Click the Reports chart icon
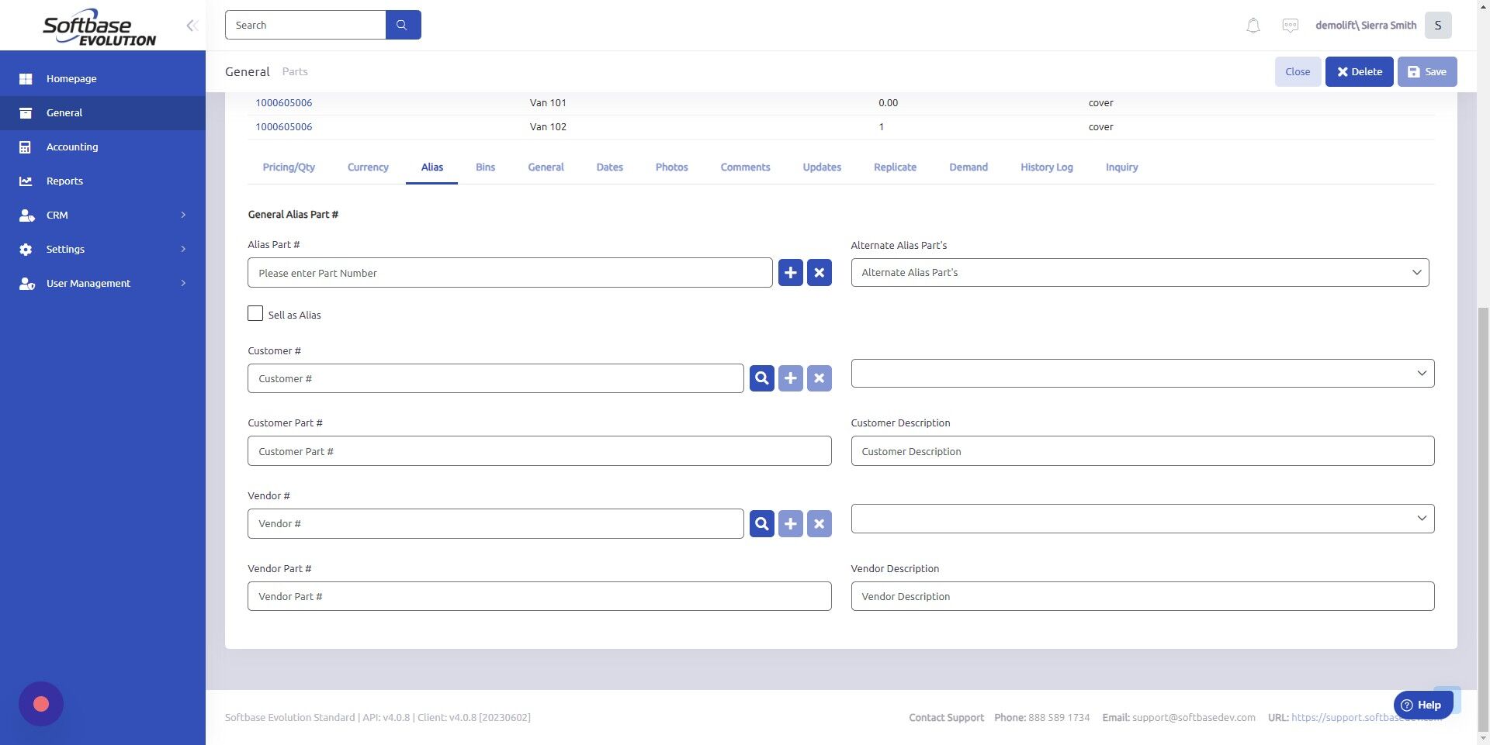 pyautogui.click(x=26, y=181)
